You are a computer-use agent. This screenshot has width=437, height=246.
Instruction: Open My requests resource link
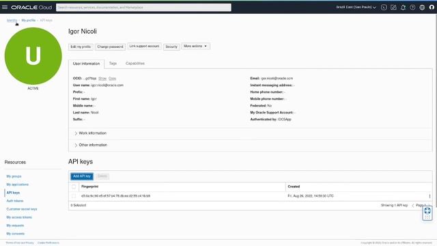click(x=15, y=225)
